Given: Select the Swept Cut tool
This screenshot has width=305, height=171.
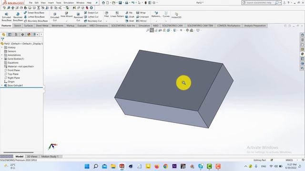Looking at the screenshot, I should (91, 13).
